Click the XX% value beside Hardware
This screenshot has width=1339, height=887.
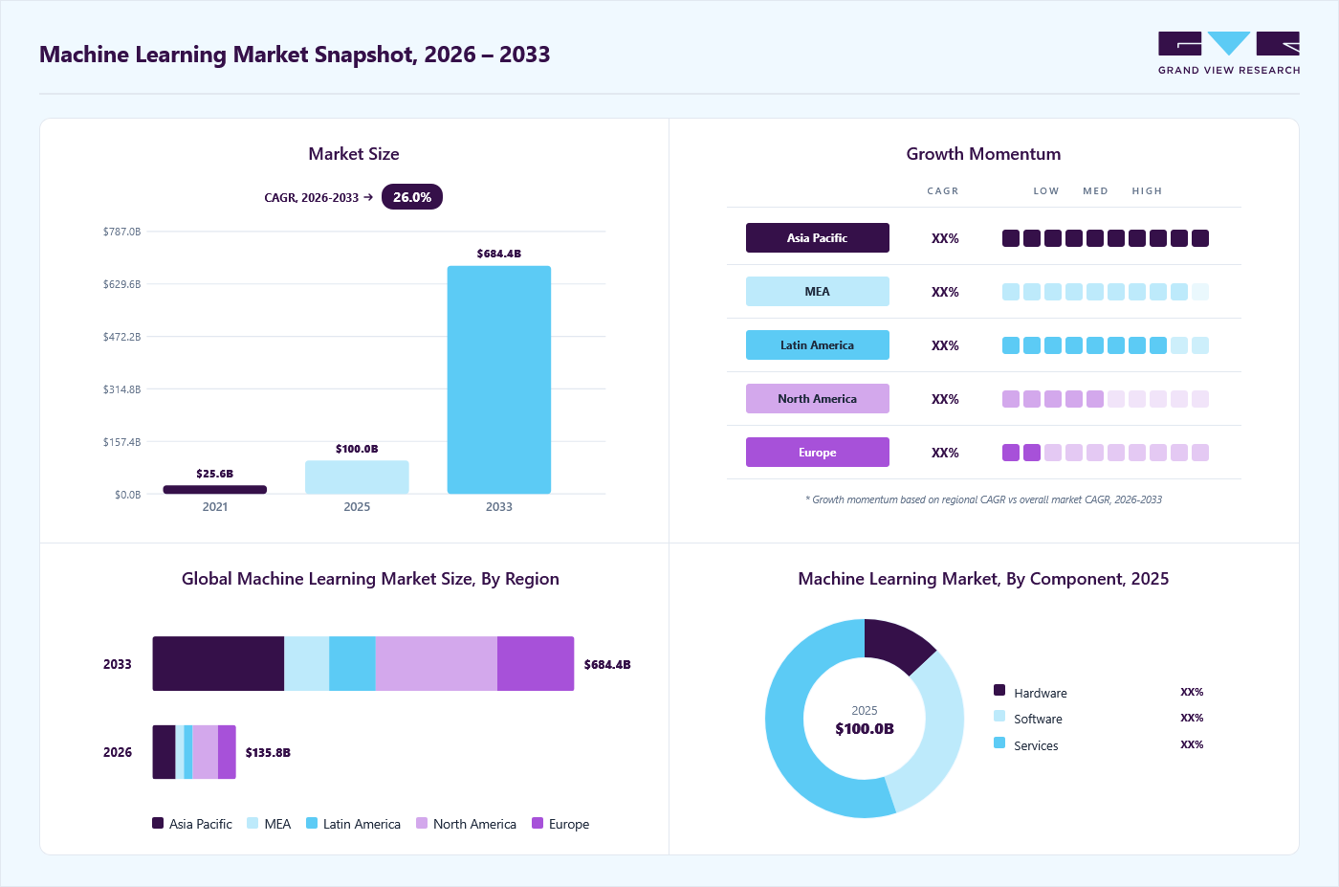tap(1192, 692)
